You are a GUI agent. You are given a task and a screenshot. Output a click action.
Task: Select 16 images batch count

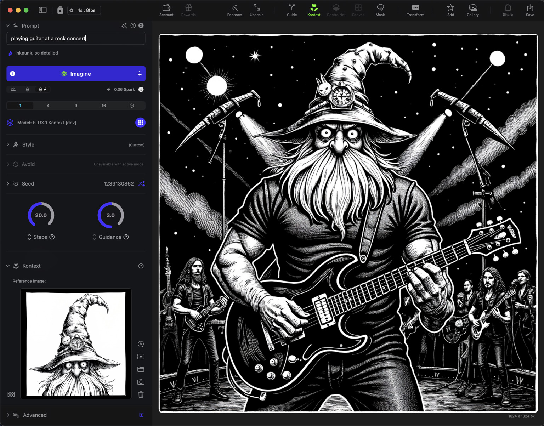point(103,106)
